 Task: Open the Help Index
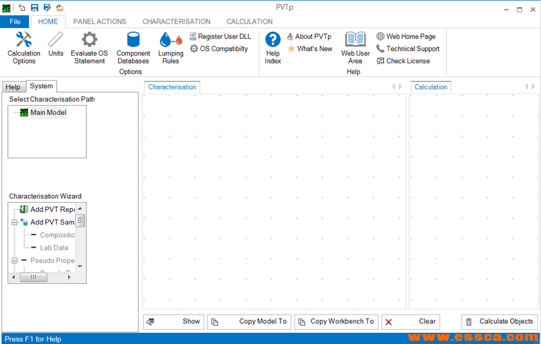pyautogui.click(x=273, y=48)
